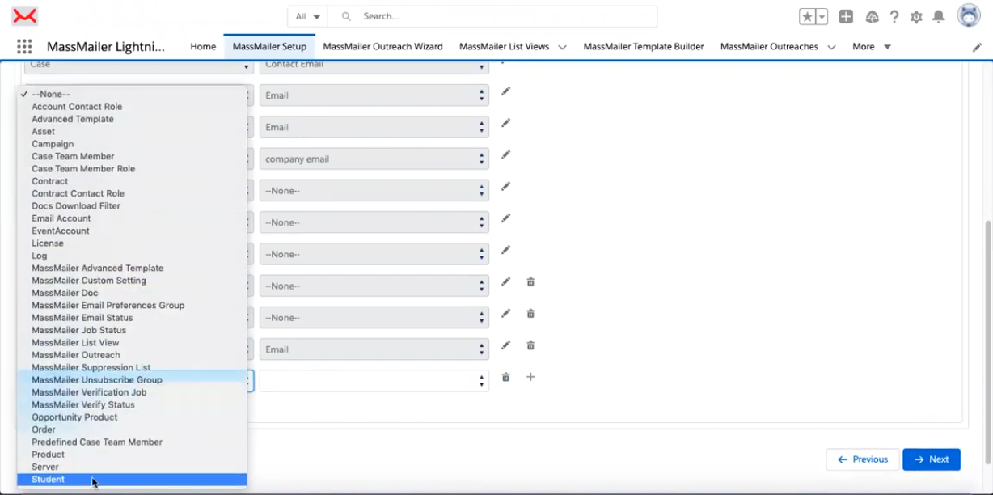Click the edit navigation pencil icon
The image size is (993, 495).
[x=977, y=48]
